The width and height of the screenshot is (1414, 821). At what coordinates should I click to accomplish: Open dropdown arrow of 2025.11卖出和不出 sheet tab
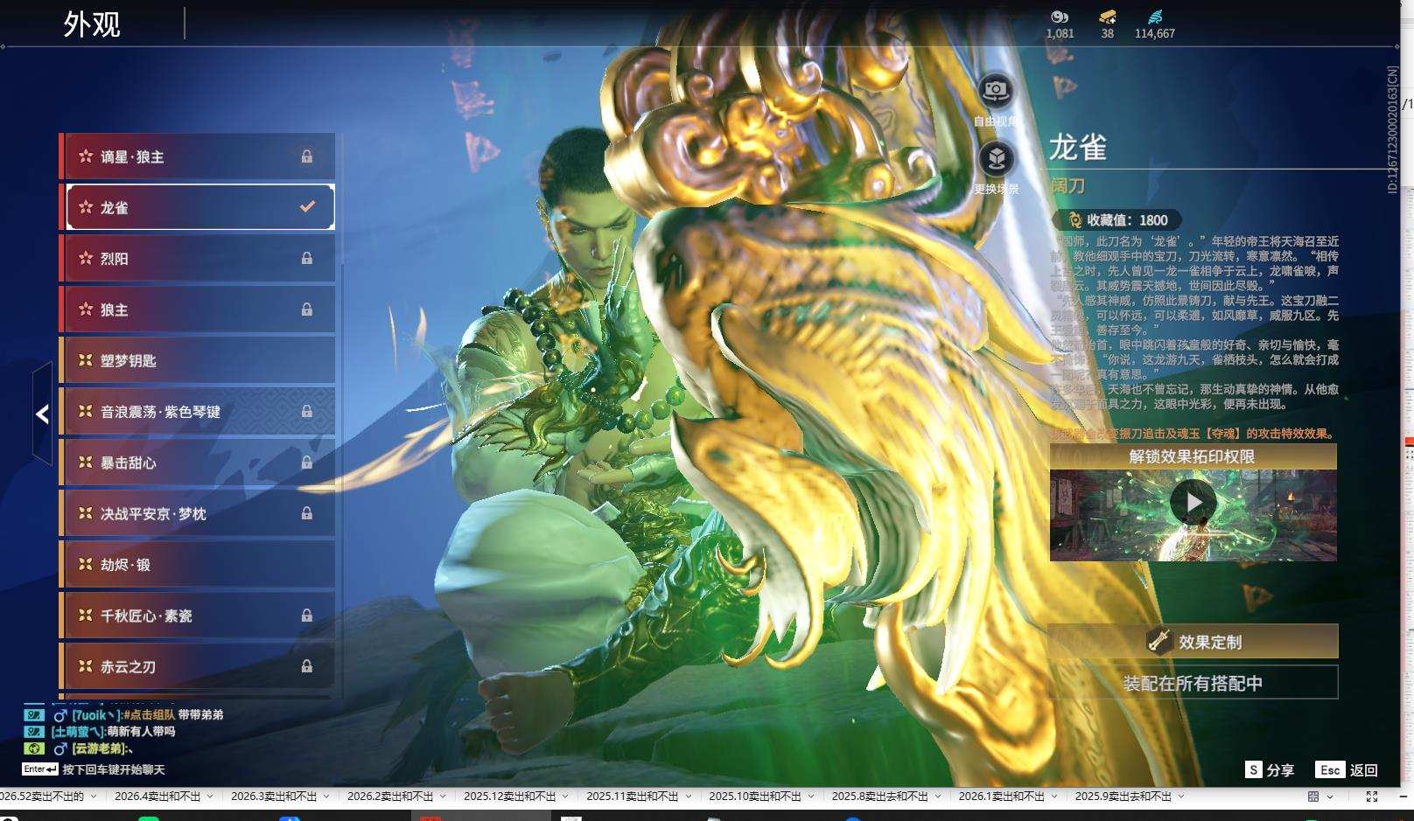[688, 797]
